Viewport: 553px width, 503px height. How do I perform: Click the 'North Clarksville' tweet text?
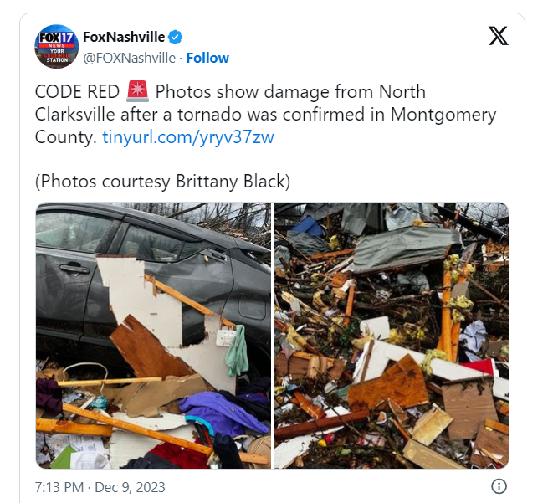point(230,103)
